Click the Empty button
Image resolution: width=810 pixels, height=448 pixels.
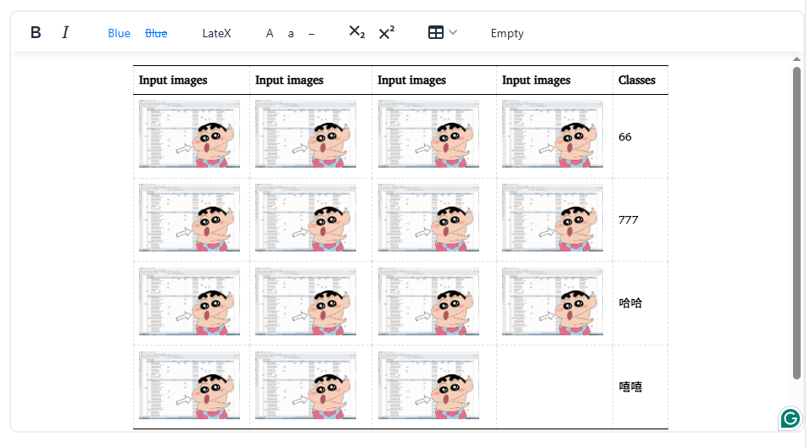point(506,34)
